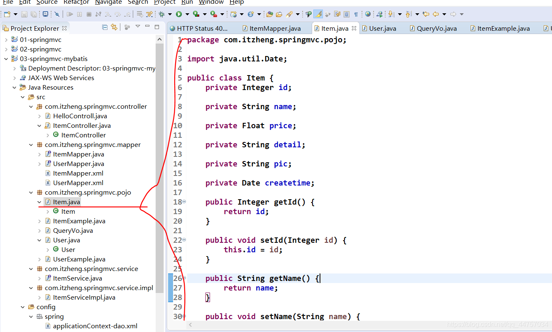552x332 pixels.
Task: Open the Source menu
Action: [47, 2]
